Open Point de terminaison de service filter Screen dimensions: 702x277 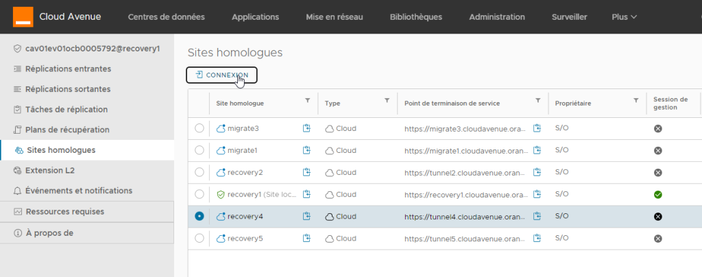click(538, 101)
